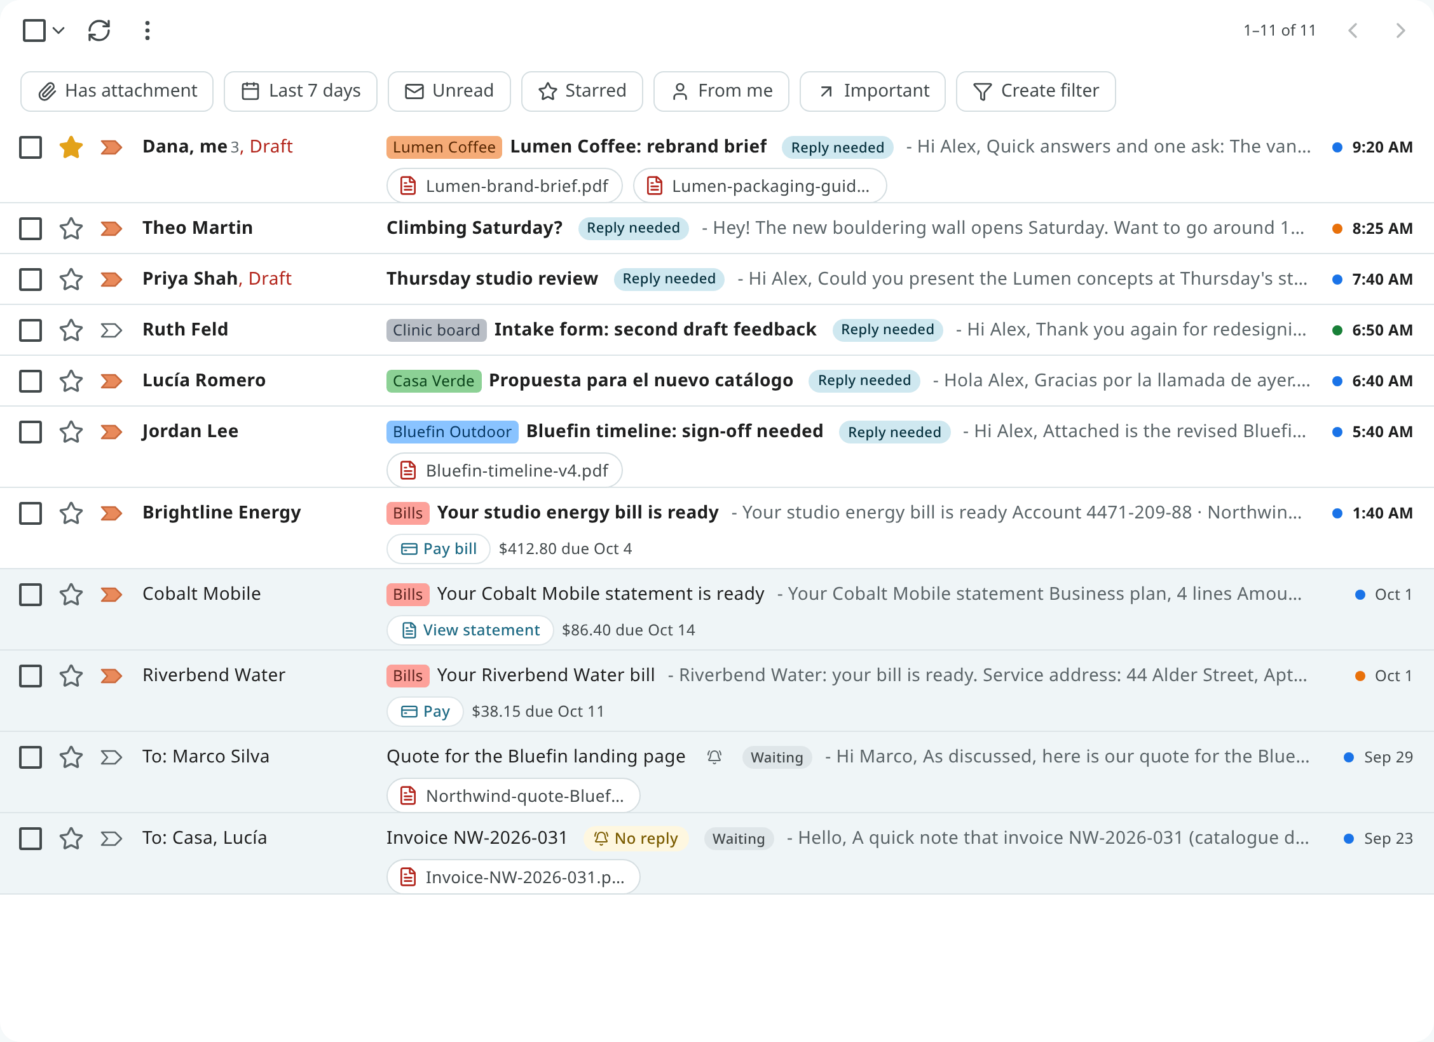Open the Northwind-quote-Bluef attachment
This screenshot has height=1042, width=1434.
(x=514, y=795)
